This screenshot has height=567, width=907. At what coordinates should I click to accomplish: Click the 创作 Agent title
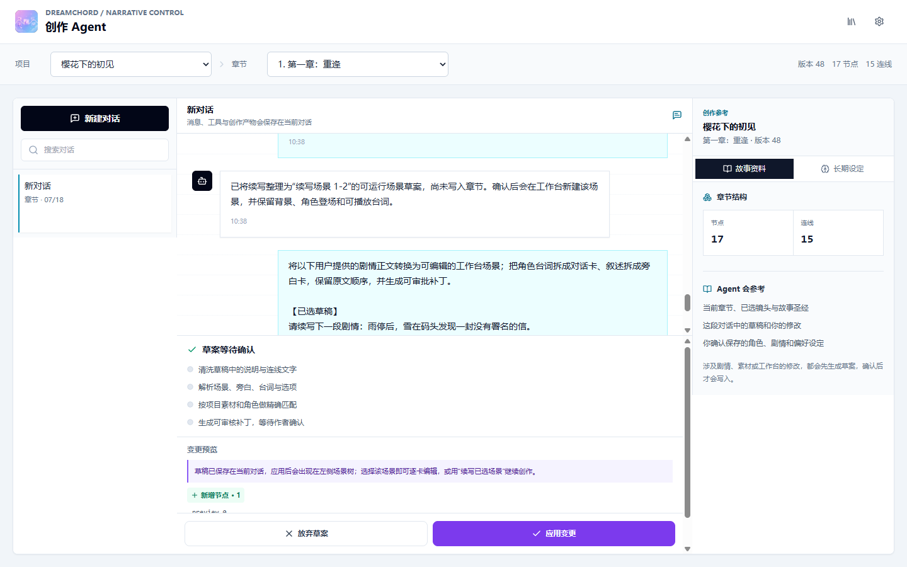pyautogui.click(x=76, y=27)
